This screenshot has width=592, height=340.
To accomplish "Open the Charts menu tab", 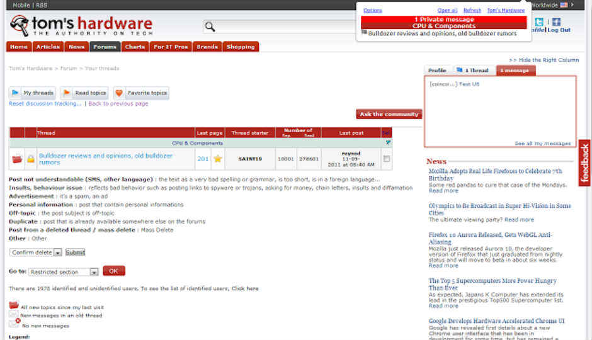I will pyautogui.click(x=135, y=47).
